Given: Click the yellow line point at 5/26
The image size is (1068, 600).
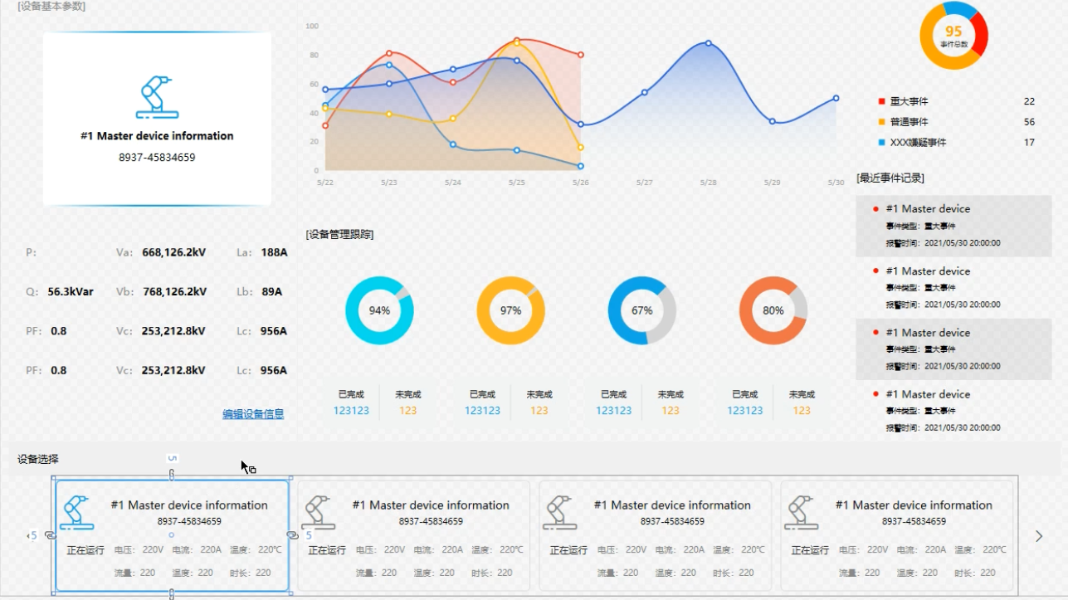Looking at the screenshot, I should coord(581,147).
